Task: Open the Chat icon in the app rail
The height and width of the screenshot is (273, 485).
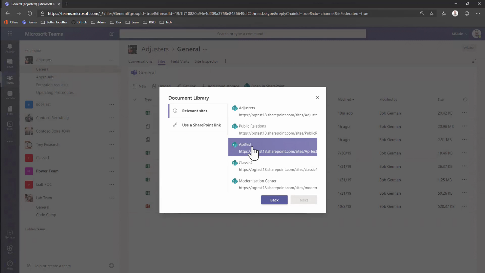Action: coord(10,64)
